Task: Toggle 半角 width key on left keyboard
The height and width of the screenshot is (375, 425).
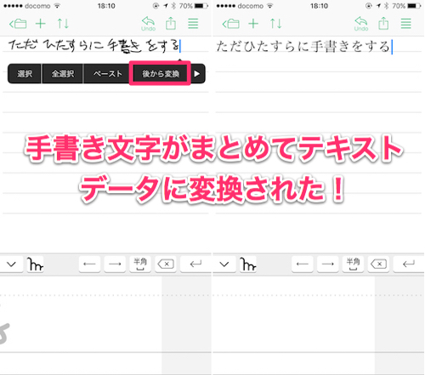Action: point(140,264)
